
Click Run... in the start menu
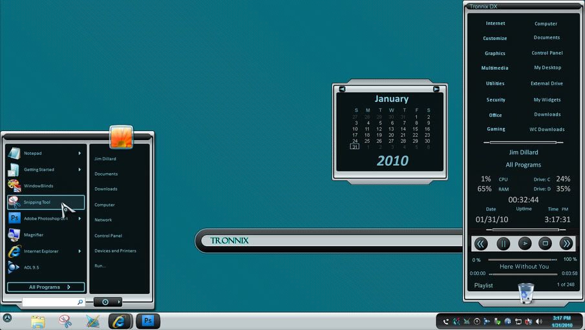coord(100,266)
